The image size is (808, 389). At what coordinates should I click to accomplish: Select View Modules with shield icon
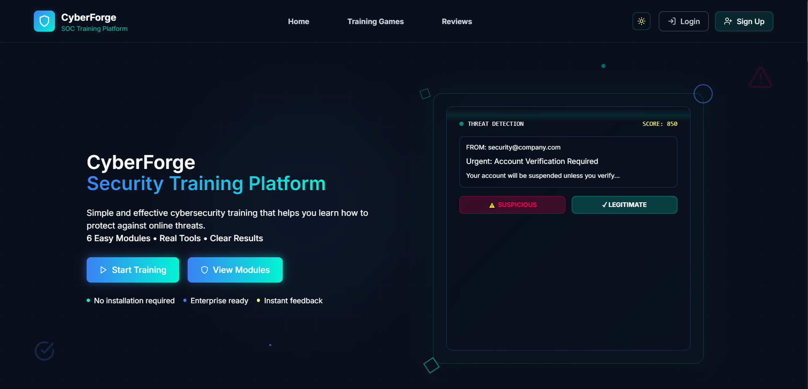pyautogui.click(x=235, y=270)
